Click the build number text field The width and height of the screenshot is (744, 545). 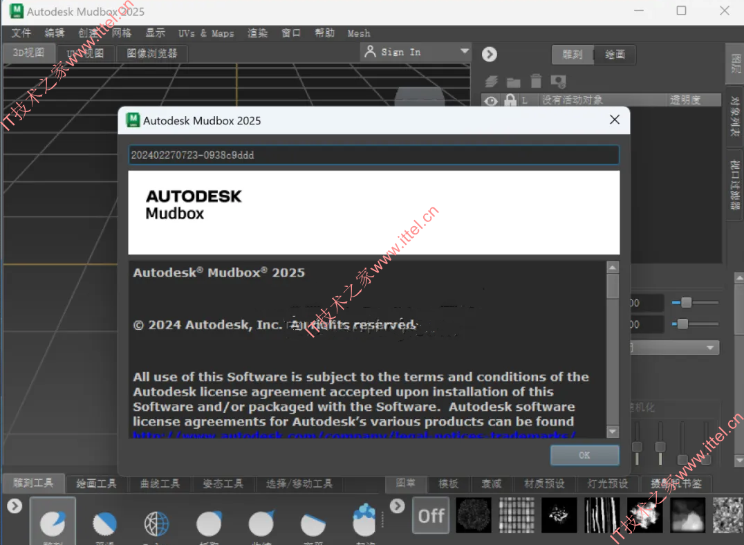pyautogui.click(x=374, y=155)
